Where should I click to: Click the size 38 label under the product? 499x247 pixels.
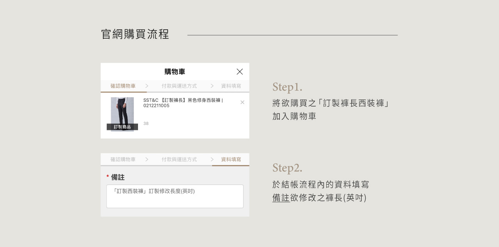click(146, 124)
